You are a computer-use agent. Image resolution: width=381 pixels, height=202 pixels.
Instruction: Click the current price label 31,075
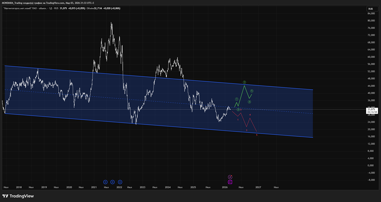click(x=372, y=109)
